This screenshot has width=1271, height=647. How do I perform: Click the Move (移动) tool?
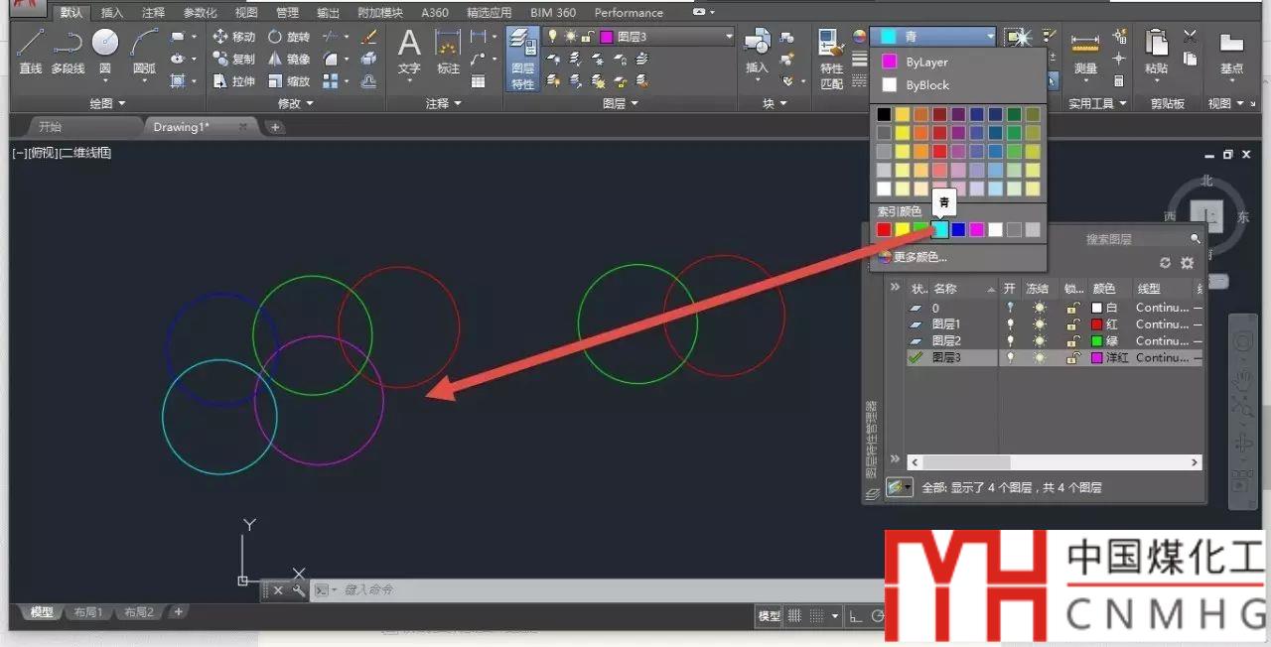(234, 37)
